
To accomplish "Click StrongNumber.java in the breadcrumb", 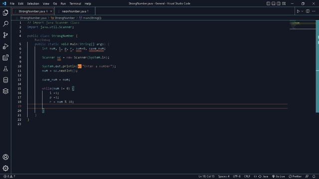I will (33, 18).
